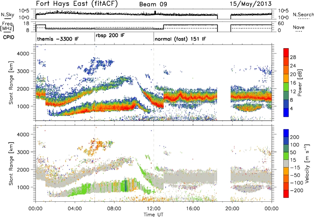Click the Velocity color bar segment between -50 and -15
Viewport: 314px width, 217px height.
(286, 171)
